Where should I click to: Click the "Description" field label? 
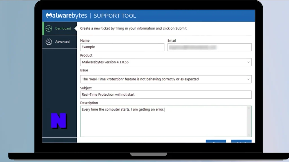click(x=89, y=103)
